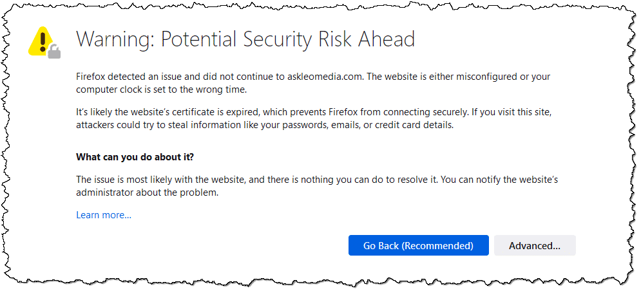Click the word Ahead in the title

point(387,39)
